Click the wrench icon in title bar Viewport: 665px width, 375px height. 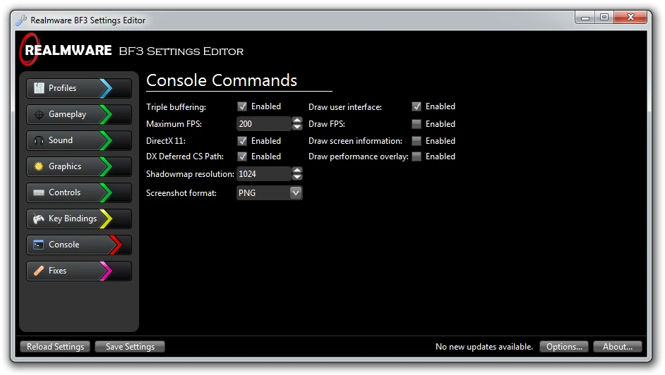(21, 20)
